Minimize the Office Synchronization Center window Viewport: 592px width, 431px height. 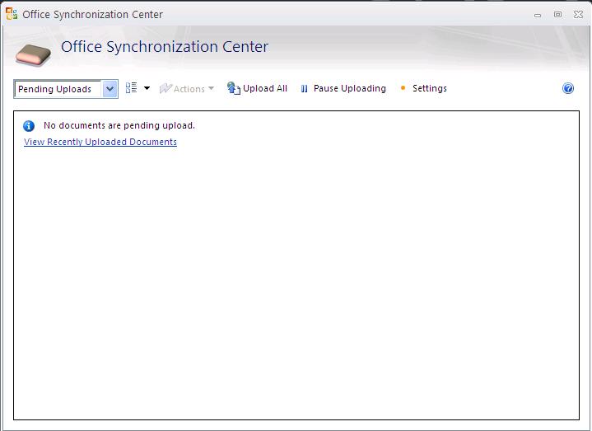(538, 14)
